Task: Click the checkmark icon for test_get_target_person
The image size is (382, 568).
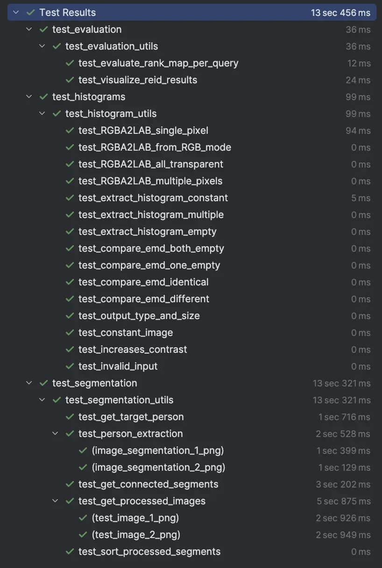Action: tap(70, 417)
